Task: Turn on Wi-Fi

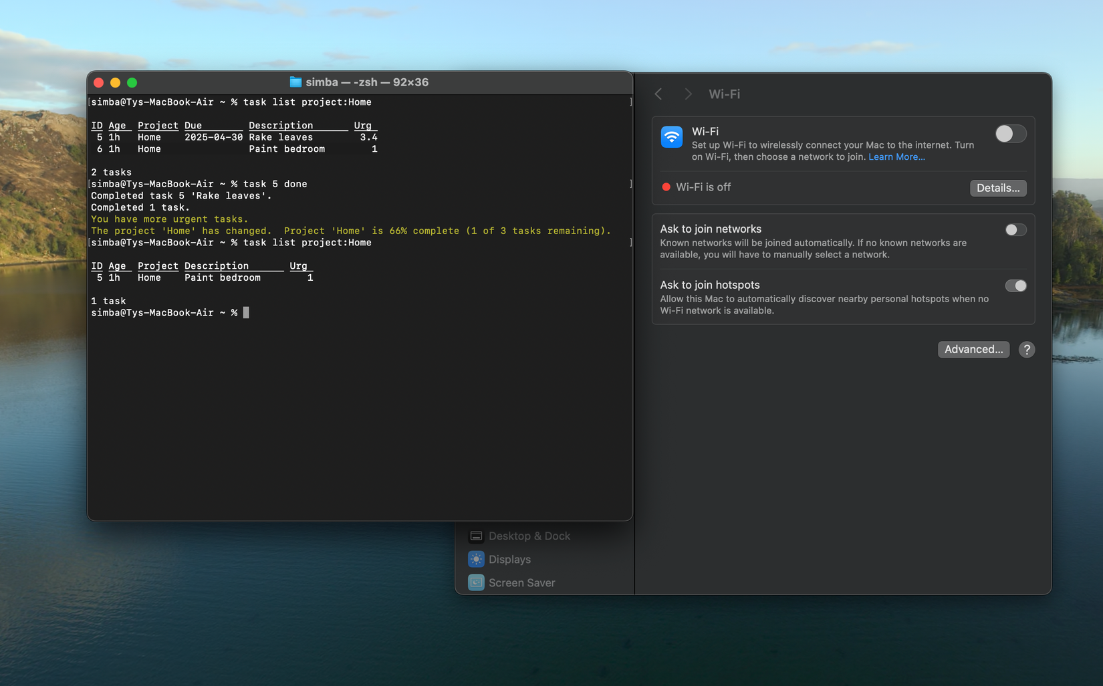Action: click(1010, 134)
